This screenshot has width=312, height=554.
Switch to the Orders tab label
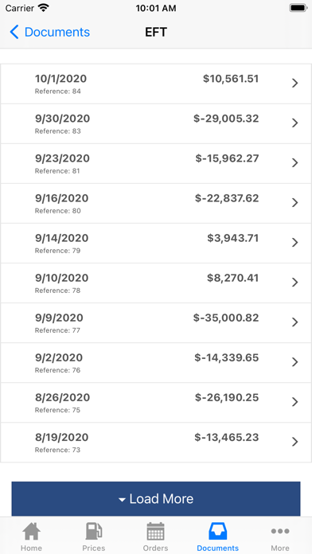(x=155, y=548)
